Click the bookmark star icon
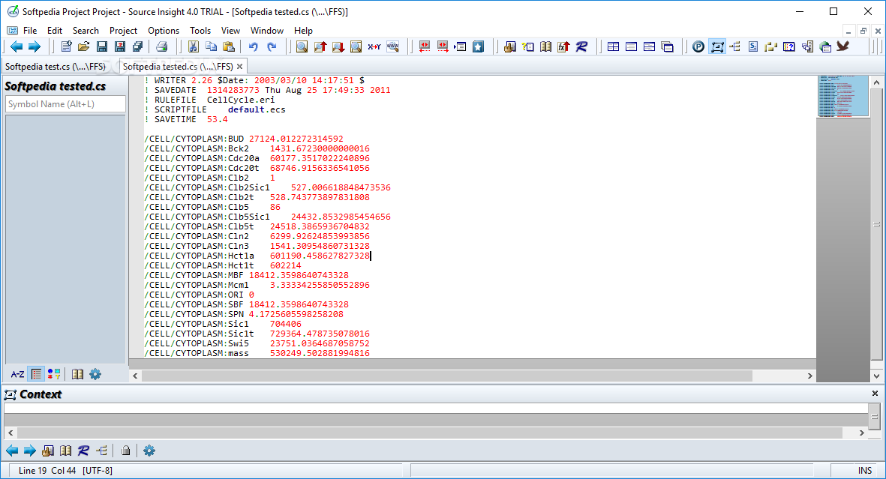The image size is (886, 479). point(478,47)
